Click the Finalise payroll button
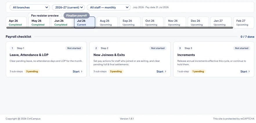The width and height of the screenshot is (256, 123). [x=77, y=15]
